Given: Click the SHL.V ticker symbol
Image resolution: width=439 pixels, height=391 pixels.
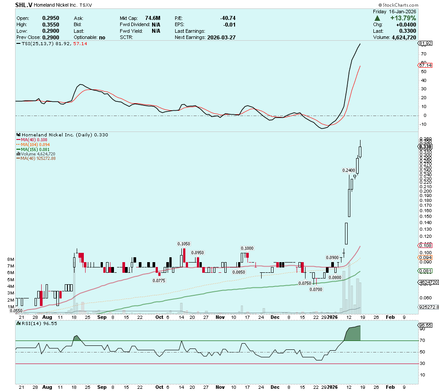Looking at the screenshot, I should tap(24, 5).
